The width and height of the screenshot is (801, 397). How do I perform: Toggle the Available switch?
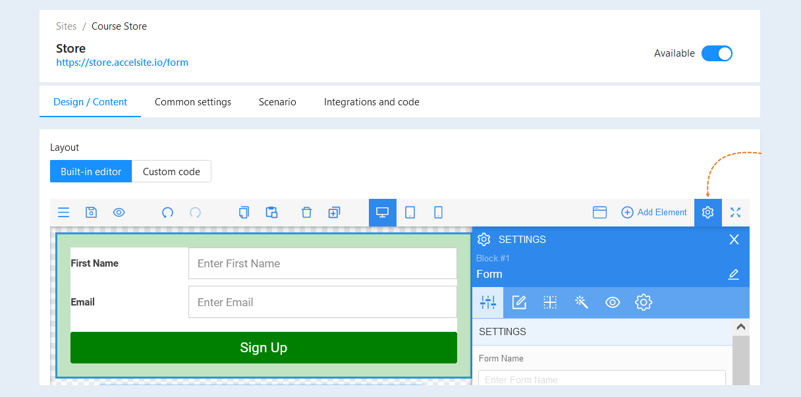click(717, 53)
